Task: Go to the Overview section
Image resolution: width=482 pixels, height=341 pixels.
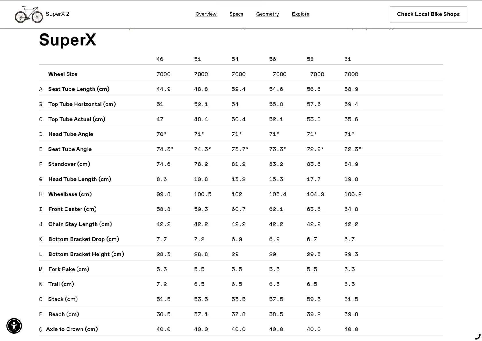Action: point(206,14)
